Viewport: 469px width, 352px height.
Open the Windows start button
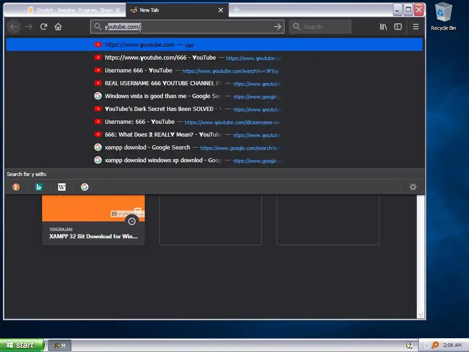[x=22, y=345]
